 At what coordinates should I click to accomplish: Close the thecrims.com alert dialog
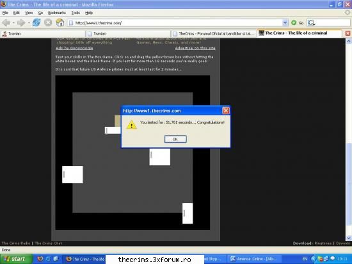[x=226, y=111]
